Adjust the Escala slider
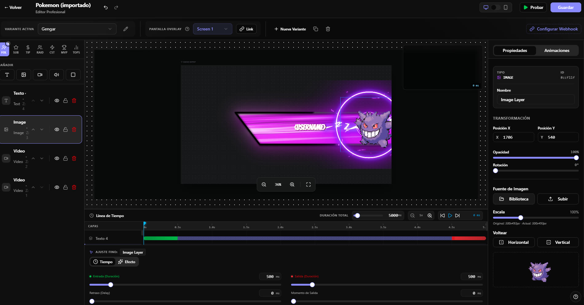 point(536,218)
